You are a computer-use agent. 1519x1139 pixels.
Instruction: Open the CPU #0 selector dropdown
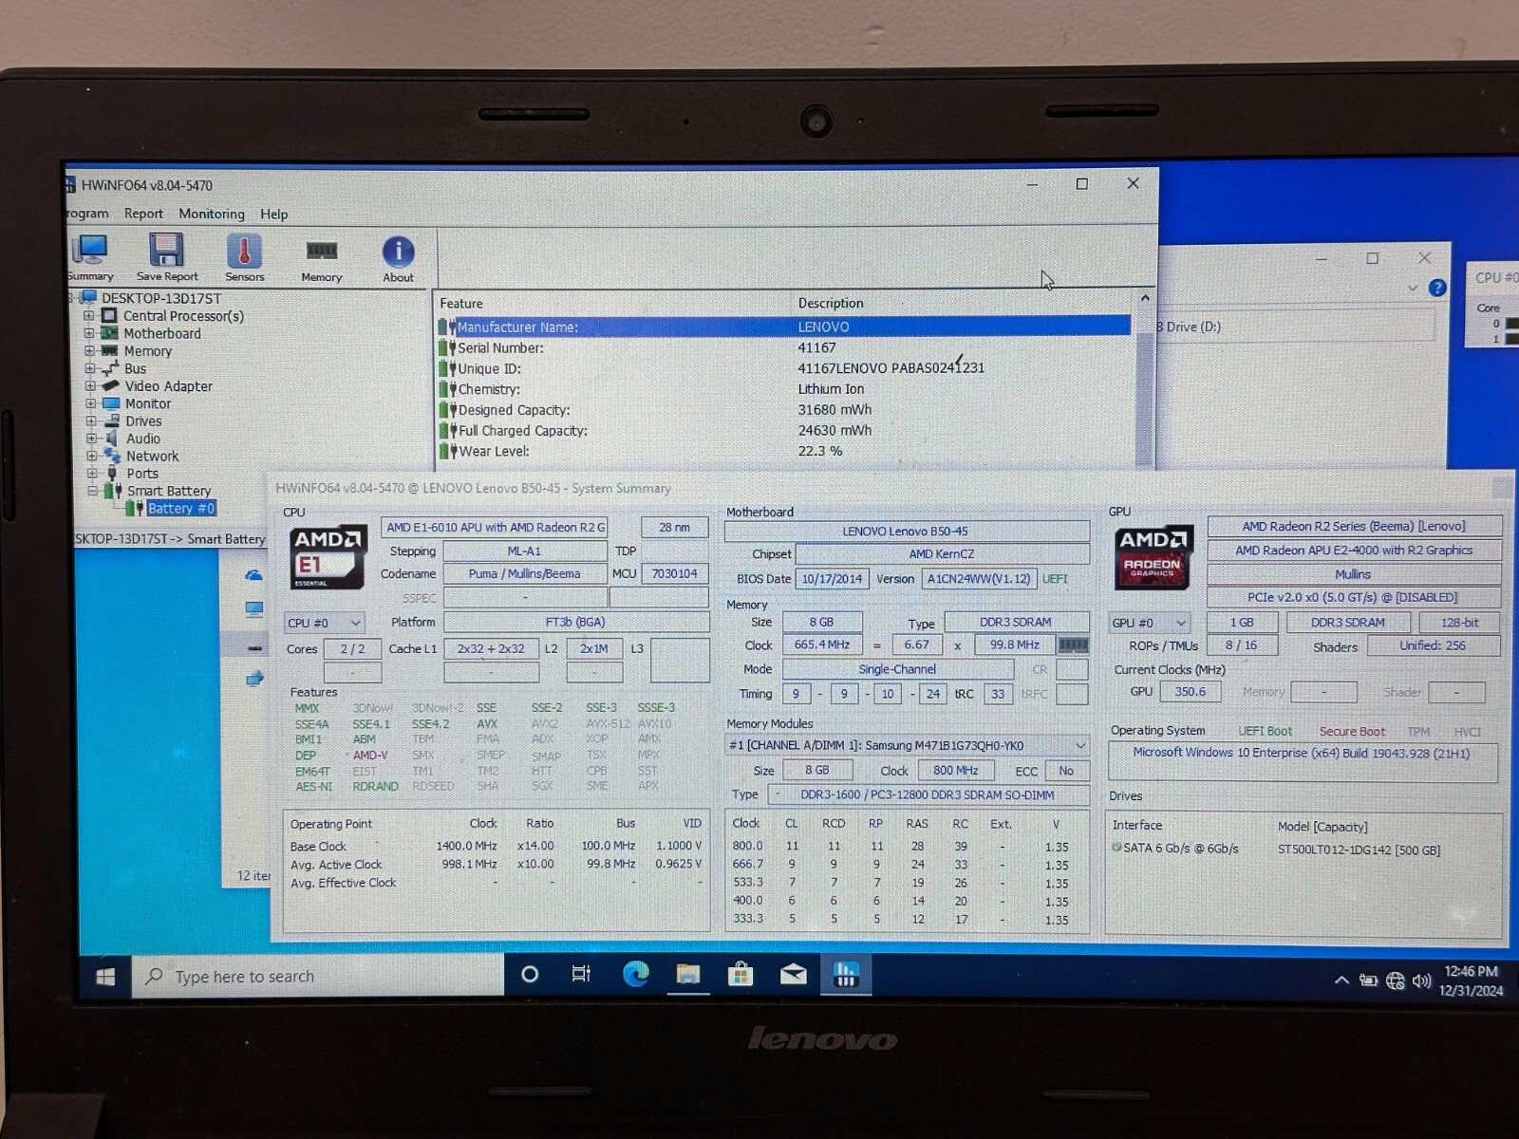(324, 623)
